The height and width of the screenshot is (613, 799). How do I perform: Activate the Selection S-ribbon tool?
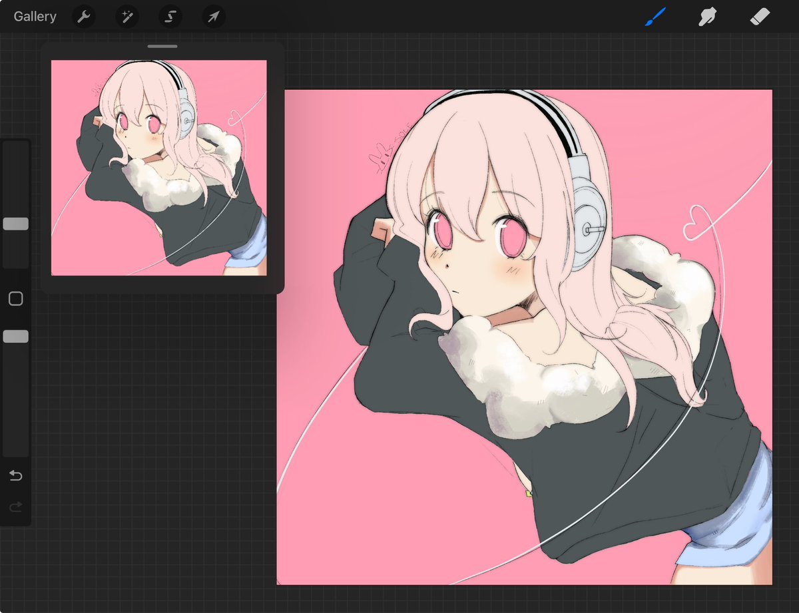click(170, 17)
